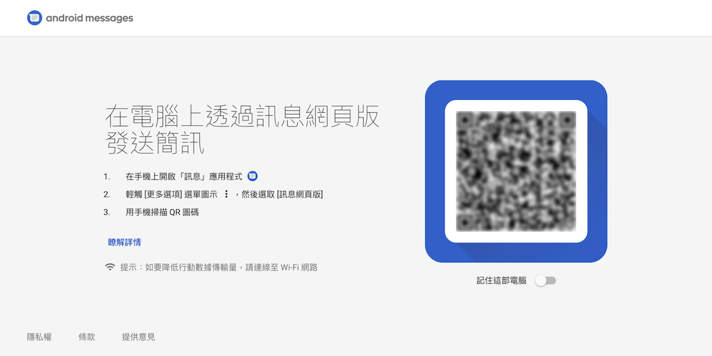This screenshot has width=712, height=356.
Task: Open the 瞭解詳情 link
Action: [125, 242]
